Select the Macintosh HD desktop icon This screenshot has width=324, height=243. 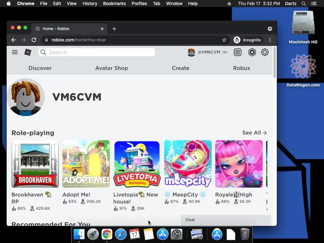[303, 27]
